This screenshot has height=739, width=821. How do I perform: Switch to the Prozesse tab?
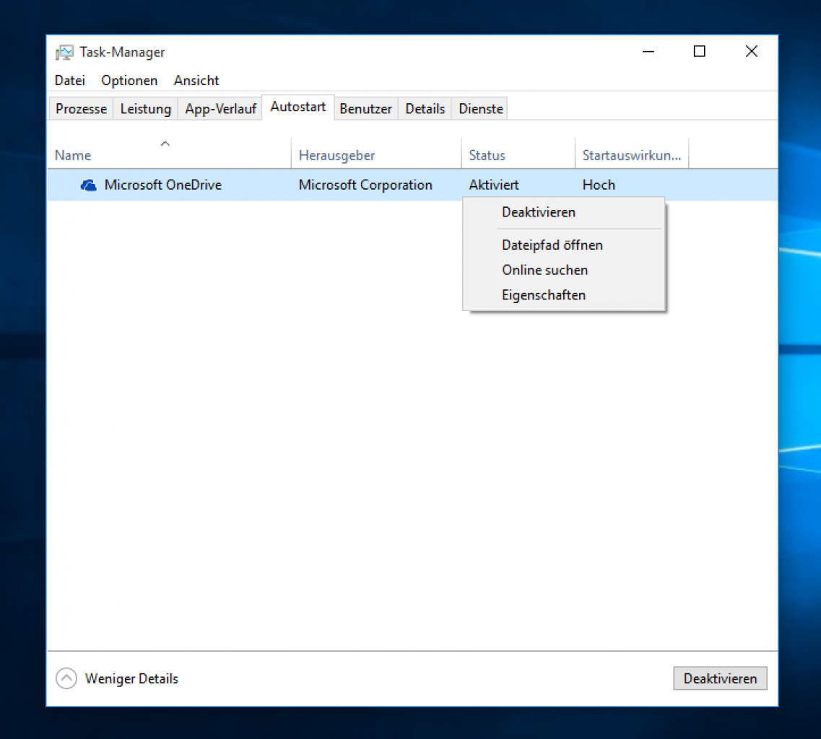point(81,109)
